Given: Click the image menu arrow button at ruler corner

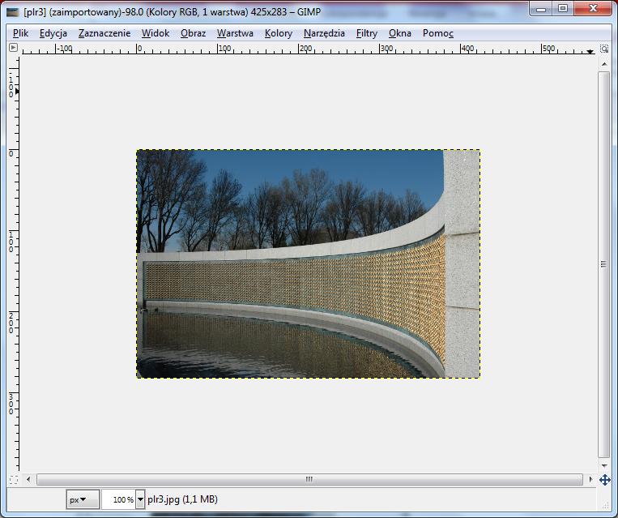Looking at the screenshot, I should coord(13,48).
